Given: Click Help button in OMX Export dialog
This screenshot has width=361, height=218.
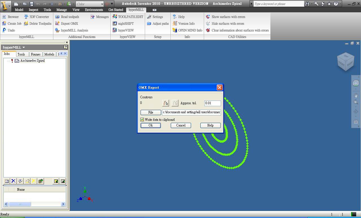Looking at the screenshot, I should [210, 125].
